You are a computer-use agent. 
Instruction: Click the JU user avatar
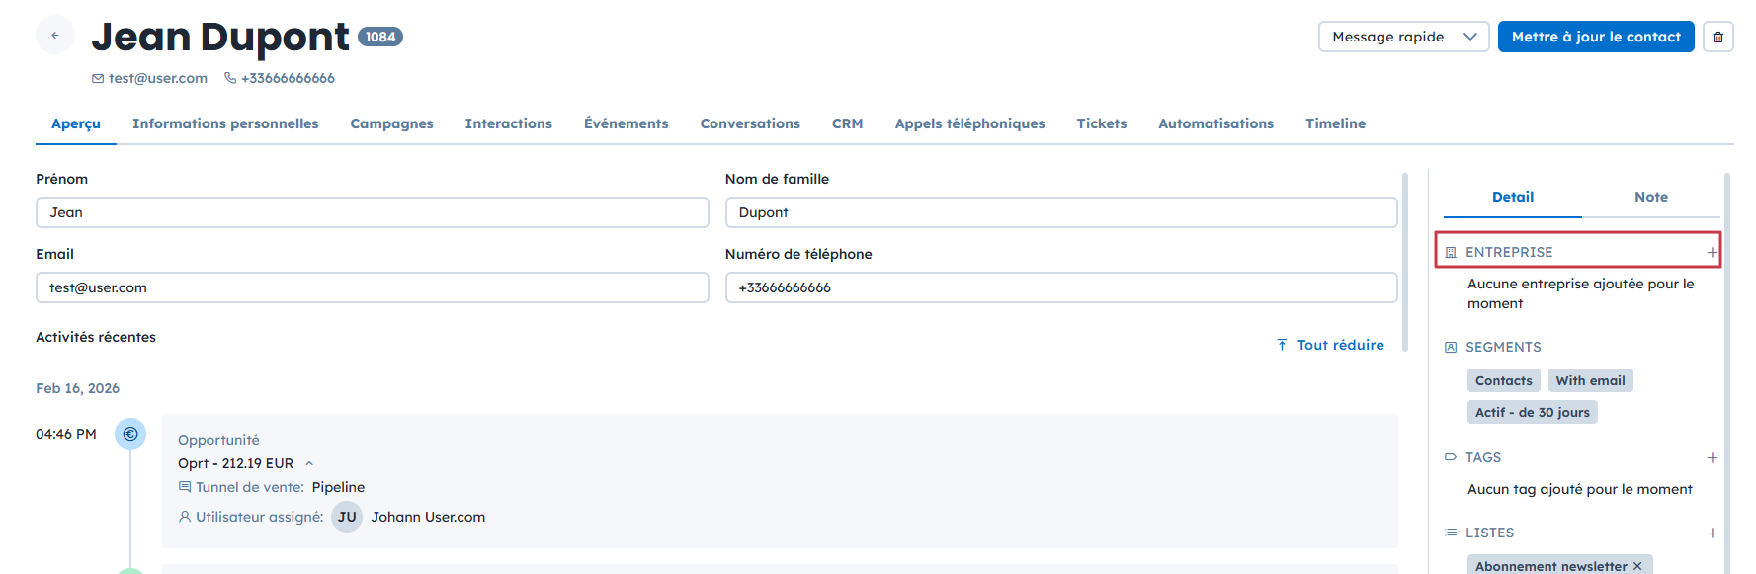pos(347,517)
